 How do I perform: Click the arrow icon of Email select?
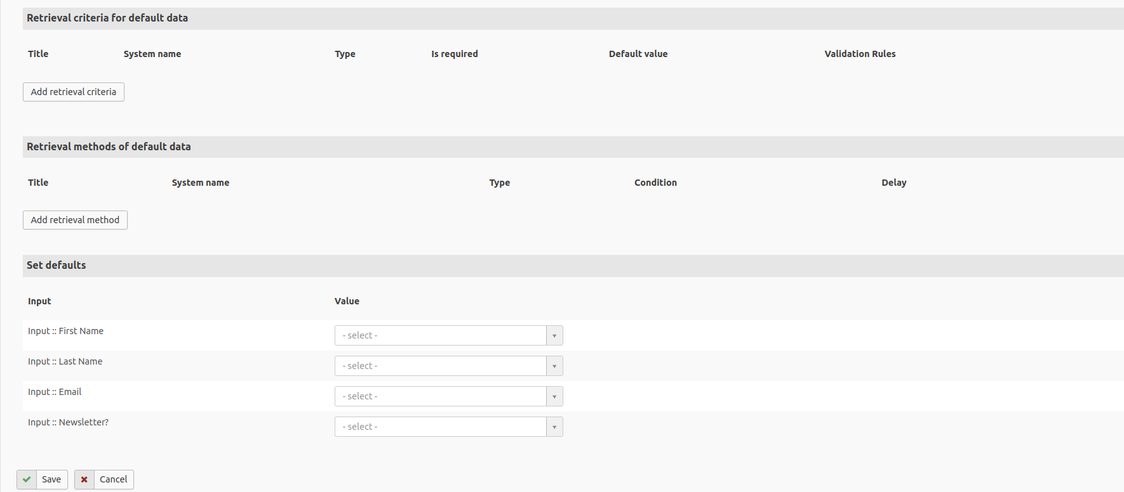tap(554, 396)
